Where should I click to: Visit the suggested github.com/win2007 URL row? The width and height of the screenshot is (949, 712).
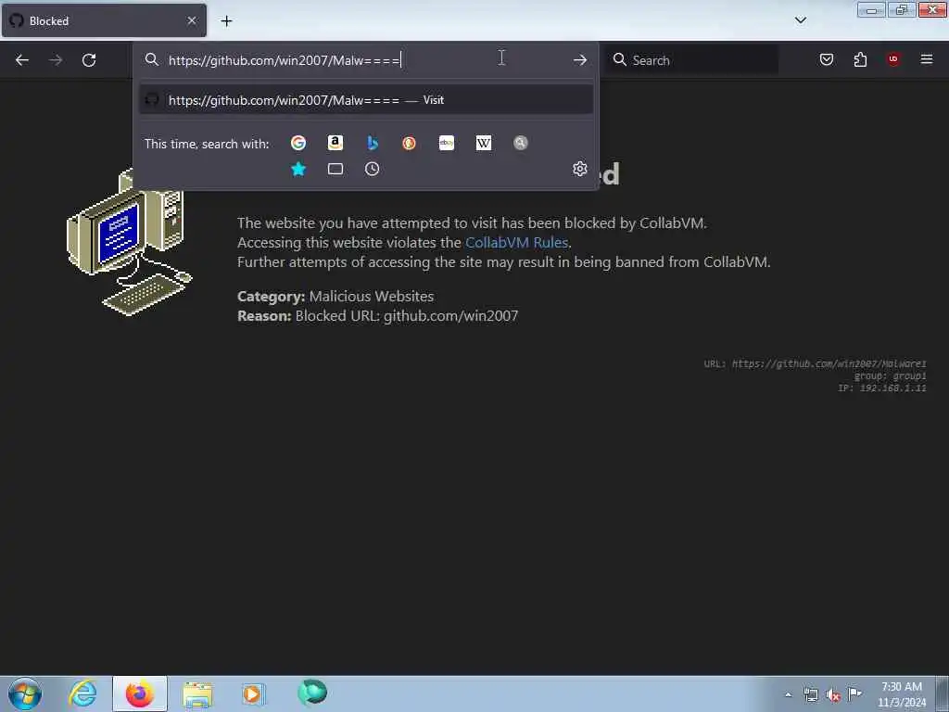pyautogui.click(x=365, y=100)
